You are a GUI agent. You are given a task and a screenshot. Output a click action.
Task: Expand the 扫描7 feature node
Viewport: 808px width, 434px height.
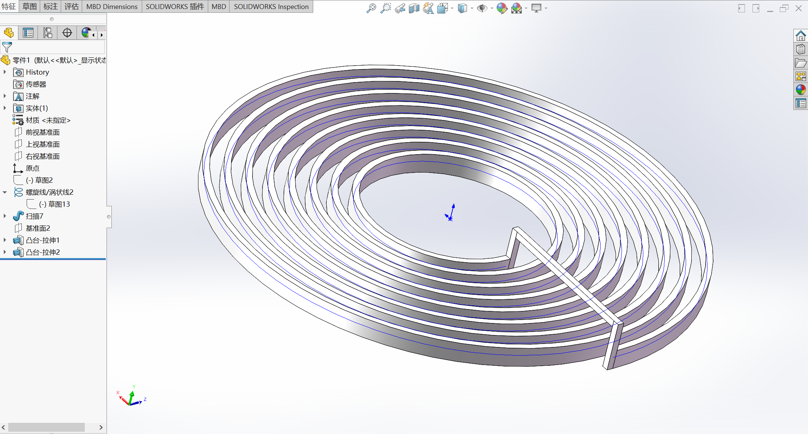5,216
